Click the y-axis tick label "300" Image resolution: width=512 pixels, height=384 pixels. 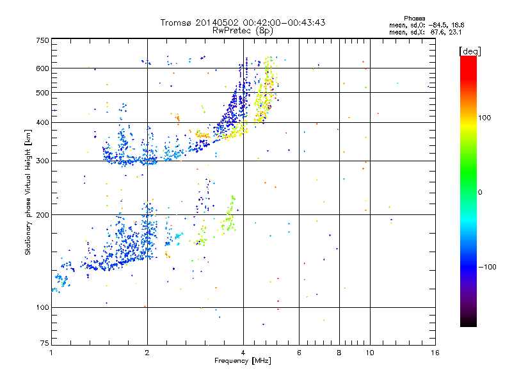pos(42,161)
